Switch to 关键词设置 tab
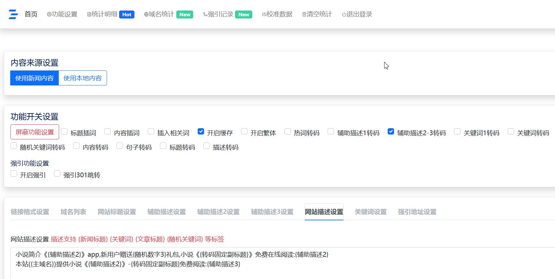Image resolution: width=555 pixels, height=279 pixels. click(370, 212)
